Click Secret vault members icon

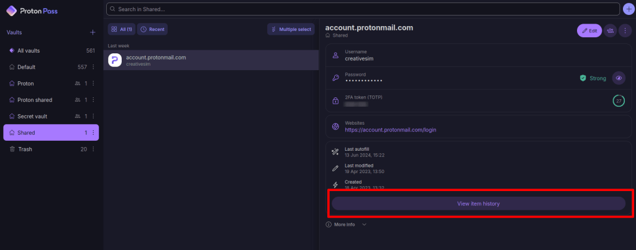(x=78, y=116)
